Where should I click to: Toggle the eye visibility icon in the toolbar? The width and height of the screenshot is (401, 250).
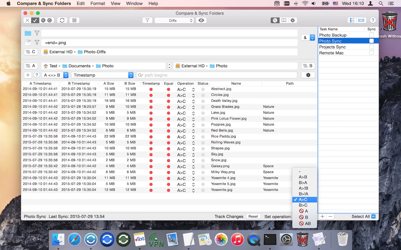pyautogui.click(x=201, y=20)
